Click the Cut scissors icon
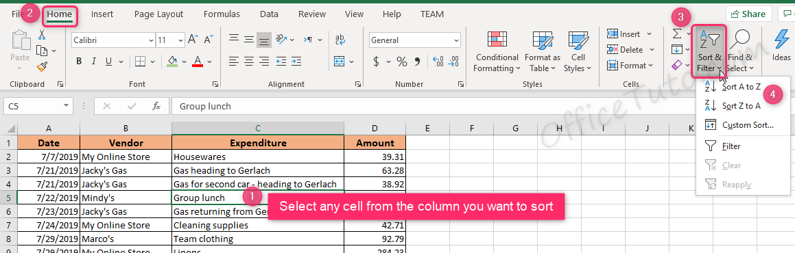 (42, 34)
